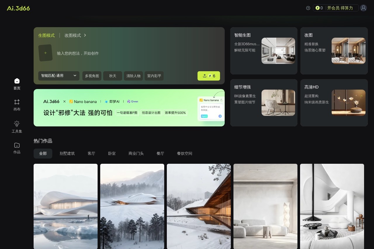This screenshot has height=249, width=374.
Task: Open the 高清HD enhancement card
Action: (x=334, y=103)
